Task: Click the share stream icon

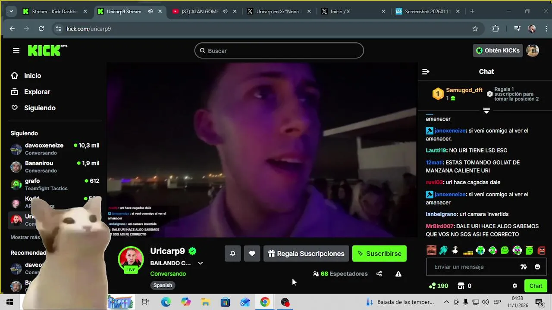Action: [379, 274]
